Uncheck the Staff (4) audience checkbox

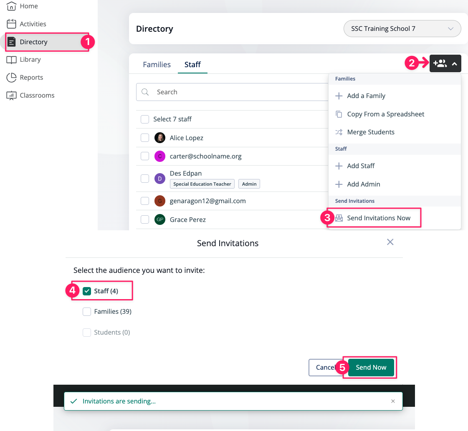[x=87, y=291]
